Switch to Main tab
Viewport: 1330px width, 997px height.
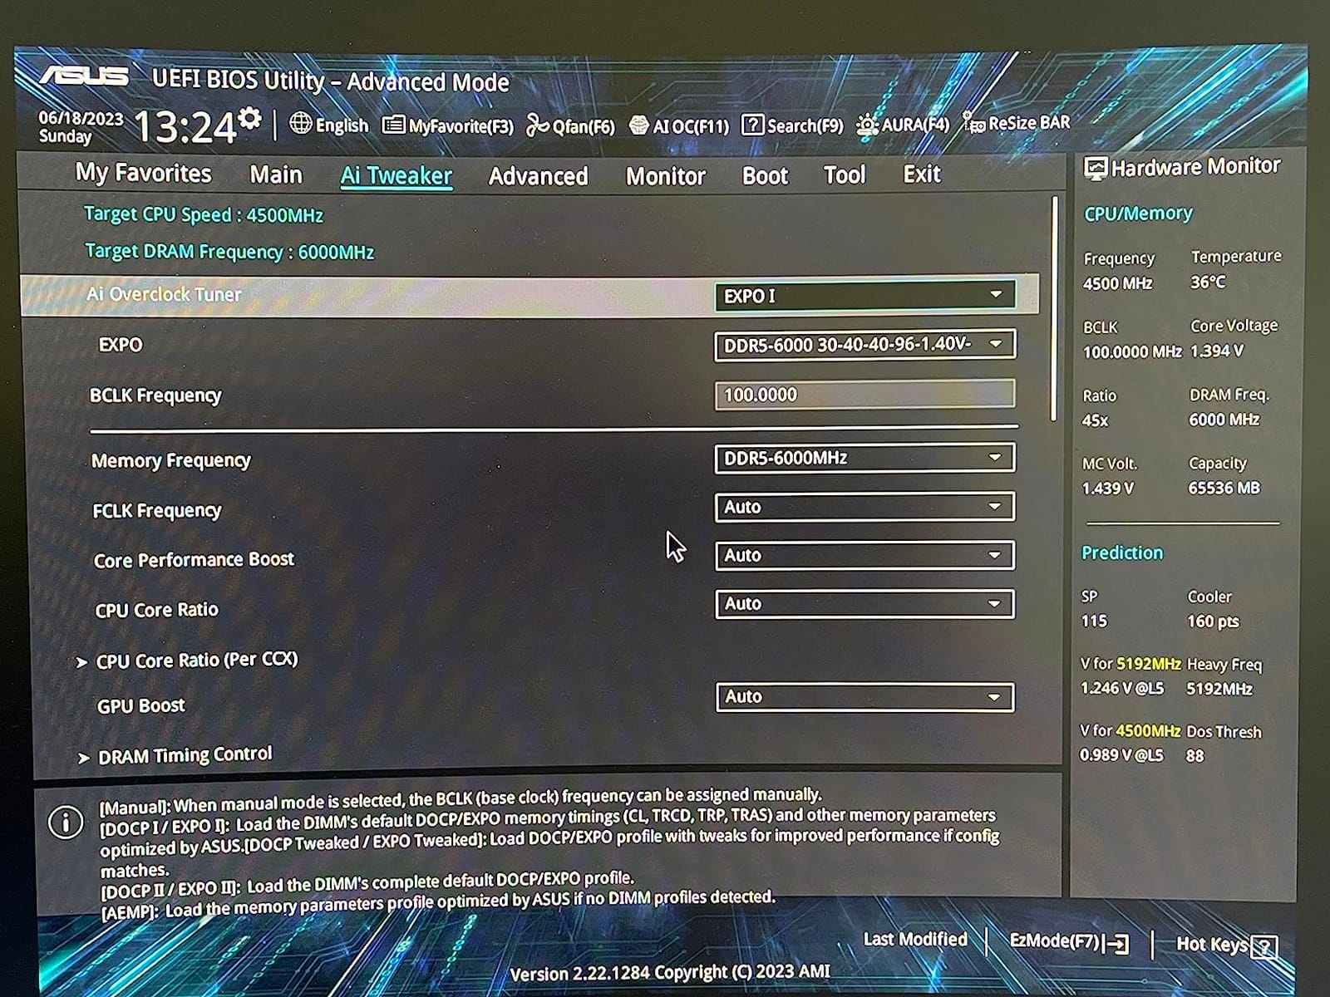pos(276,174)
